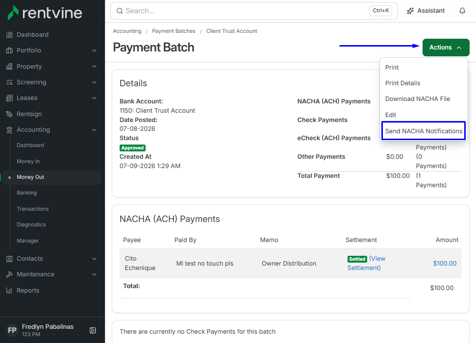This screenshot has height=343, width=476.
Task: Click Owner Distribution memo cell
Action: tap(289, 264)
